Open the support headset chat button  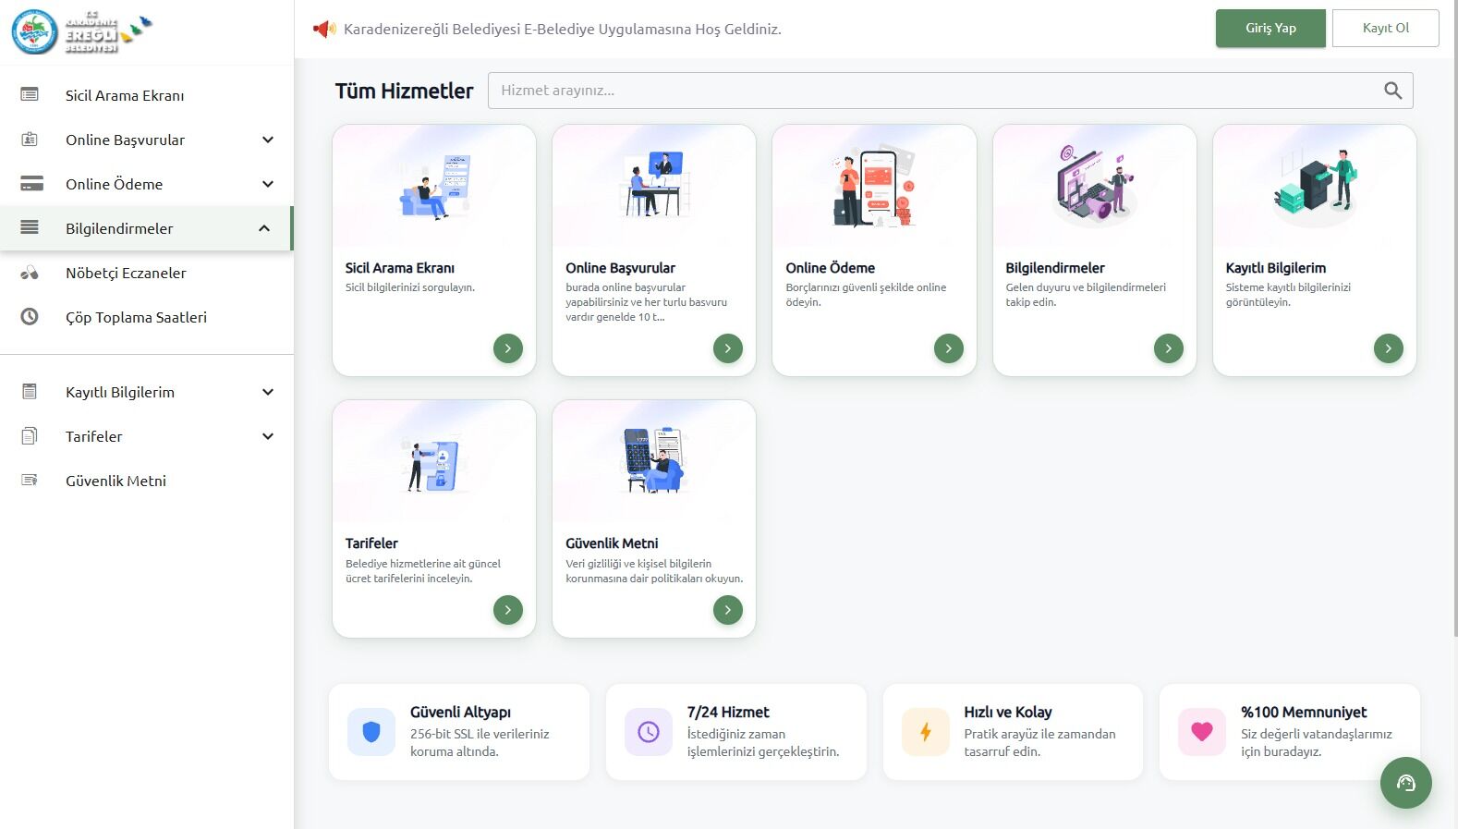[1405, 783]
